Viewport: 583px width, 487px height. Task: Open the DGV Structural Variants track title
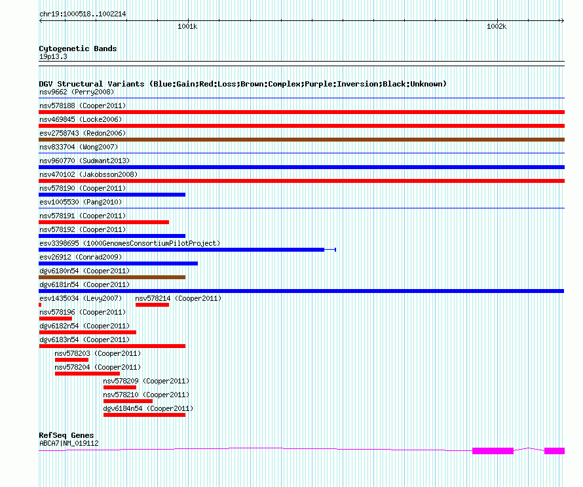tap(242, 84)
